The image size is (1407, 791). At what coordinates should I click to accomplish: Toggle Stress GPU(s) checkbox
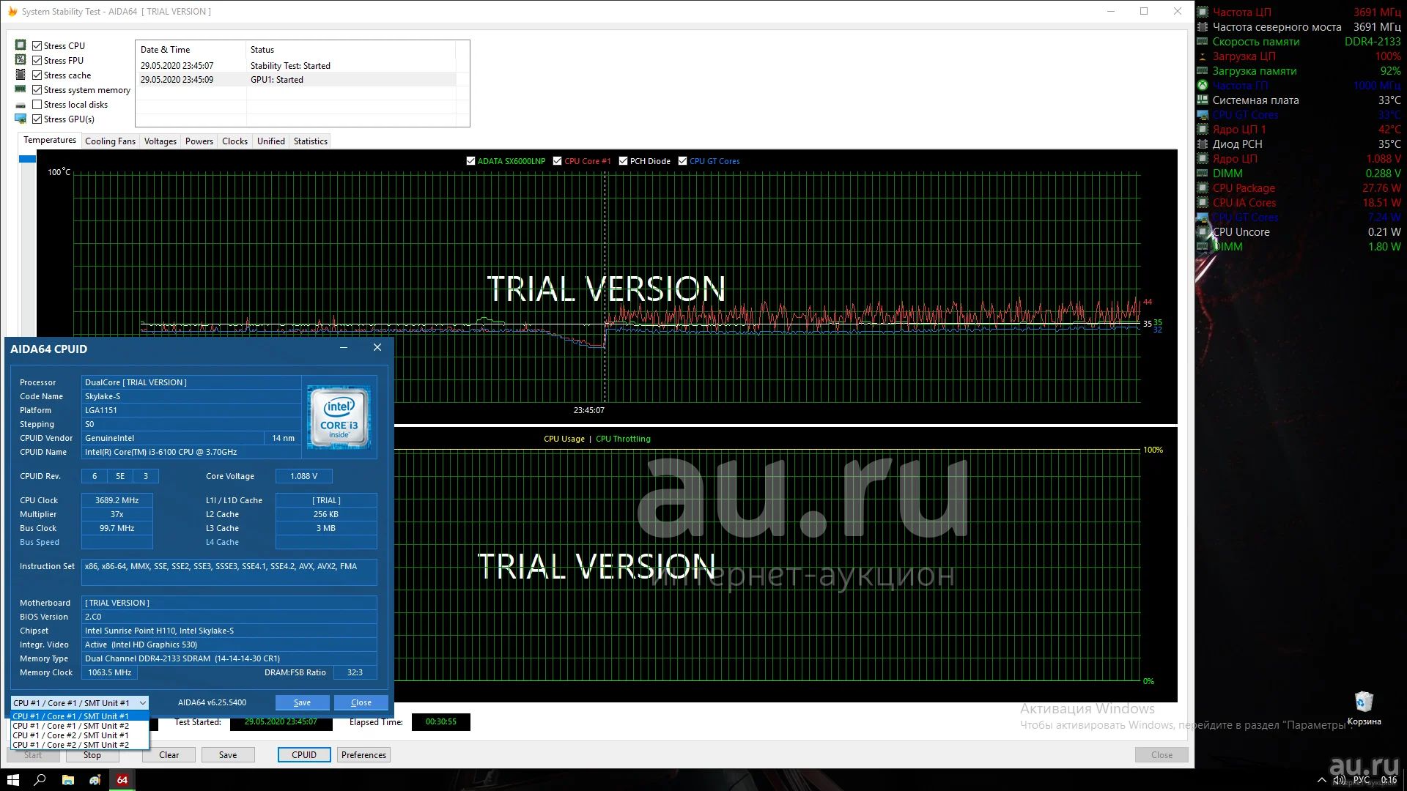(x=37, y=119)
